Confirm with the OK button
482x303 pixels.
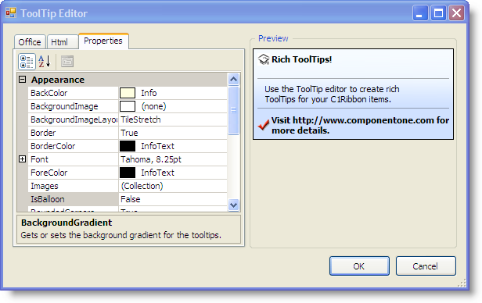tap(359, 266)
